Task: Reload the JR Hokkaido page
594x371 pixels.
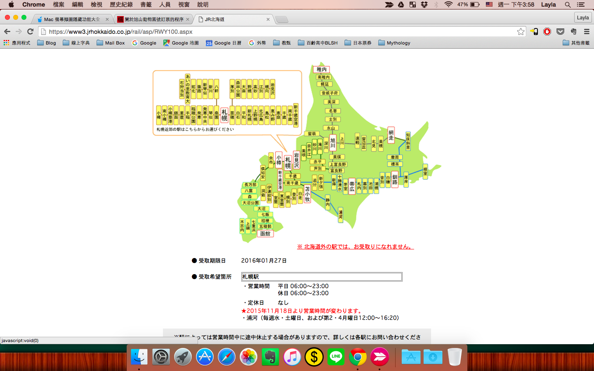Action: (30, 32)
